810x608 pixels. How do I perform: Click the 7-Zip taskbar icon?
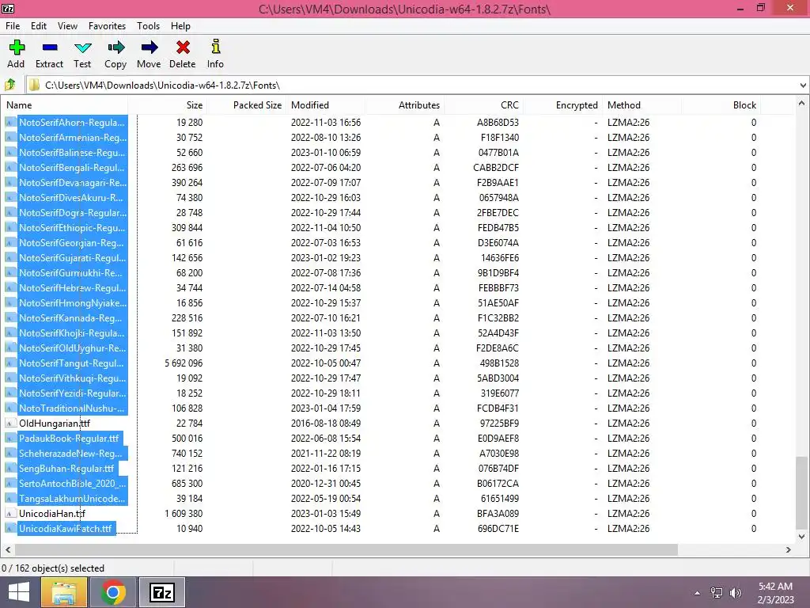click(162, 592)
